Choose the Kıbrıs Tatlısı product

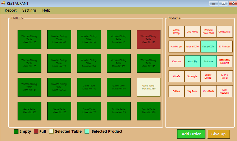tap(224, 76)
